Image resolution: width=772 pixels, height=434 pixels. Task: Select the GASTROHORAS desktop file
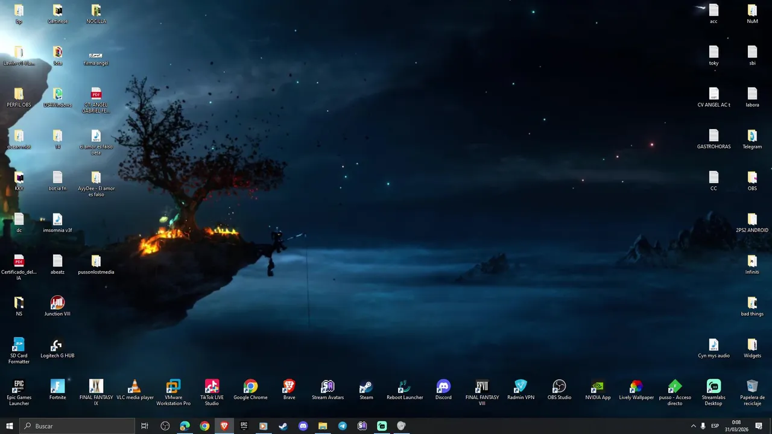(x=713, y=139)
